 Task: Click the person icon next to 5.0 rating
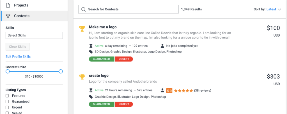pos(162,91)
